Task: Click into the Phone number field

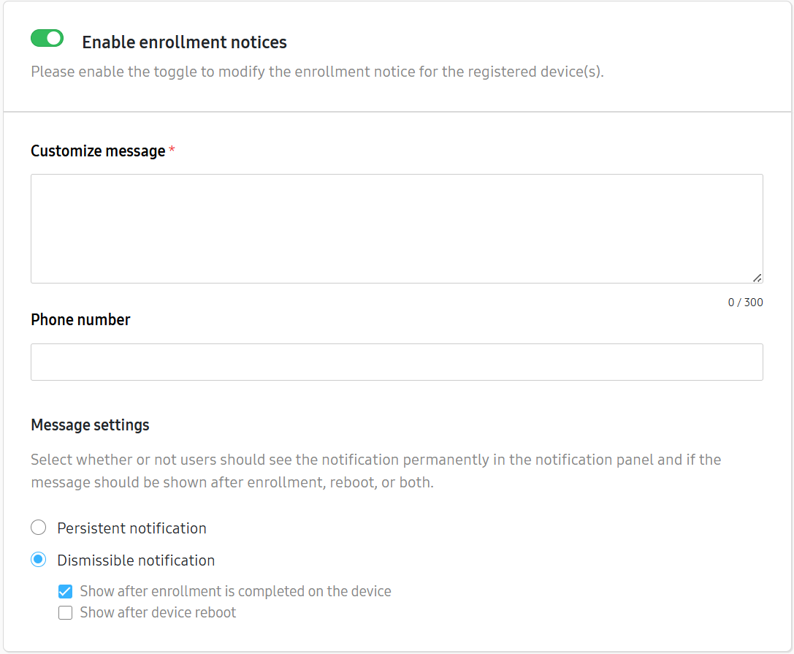Action: [x=396, y=362]
